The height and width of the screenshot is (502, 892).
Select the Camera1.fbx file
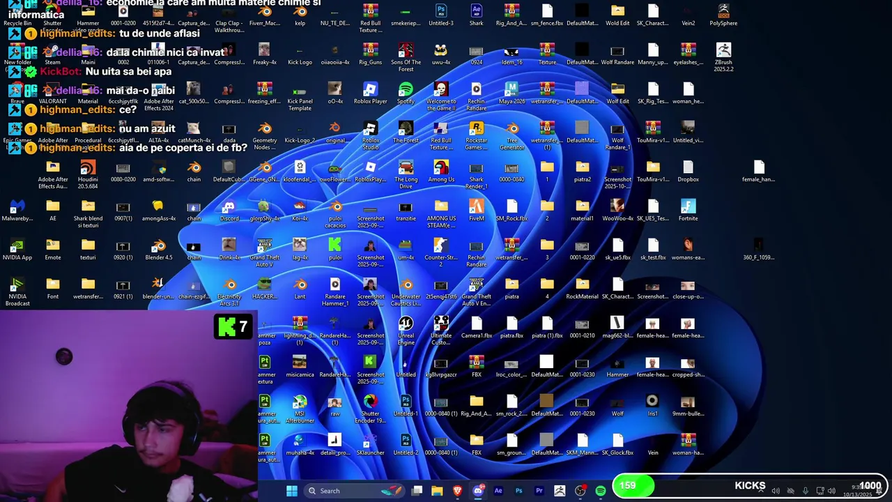tap(476, 328)
